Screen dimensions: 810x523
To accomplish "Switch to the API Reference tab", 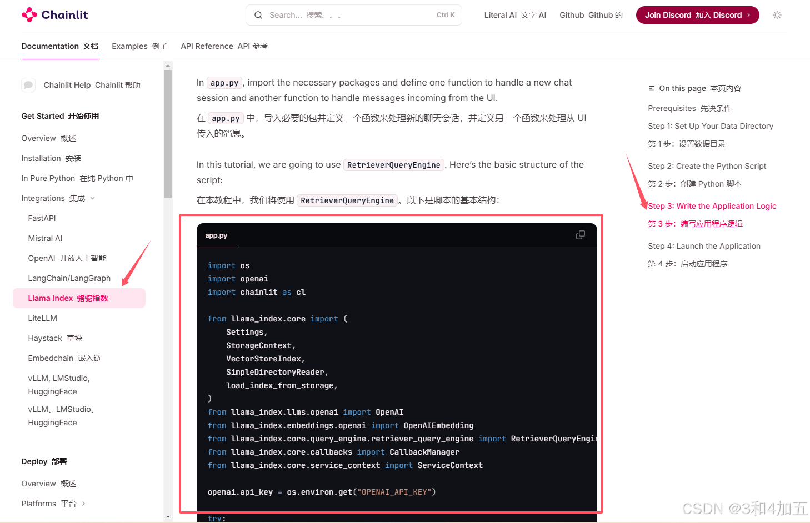I will click(224, 46).
